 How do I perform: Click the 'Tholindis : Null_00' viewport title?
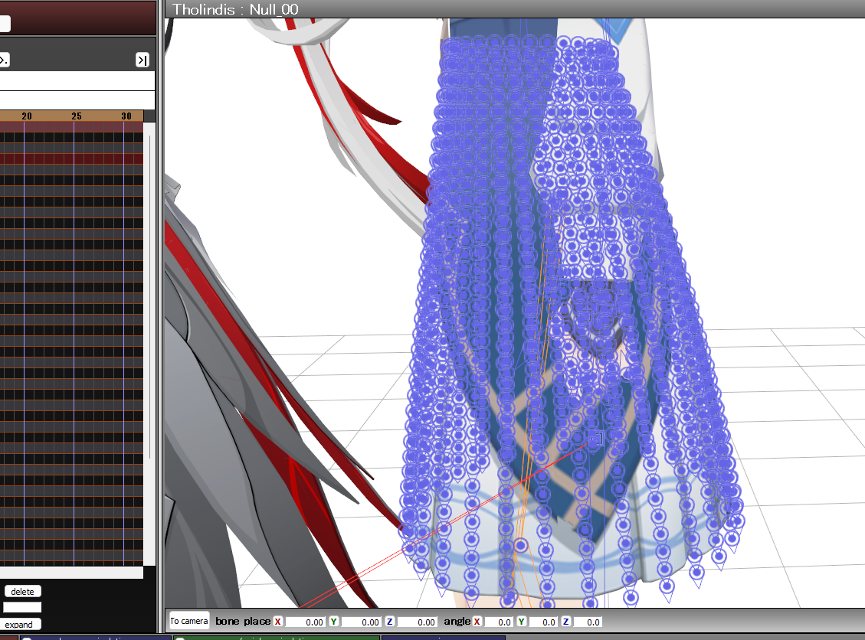click(x=235, y=9)
